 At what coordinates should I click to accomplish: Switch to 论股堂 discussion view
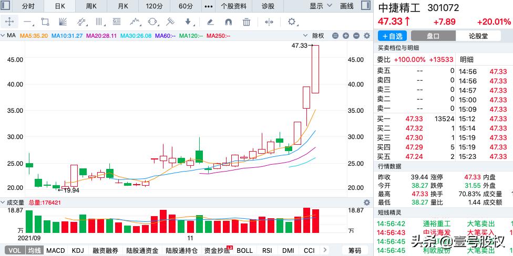pos(478,36)
